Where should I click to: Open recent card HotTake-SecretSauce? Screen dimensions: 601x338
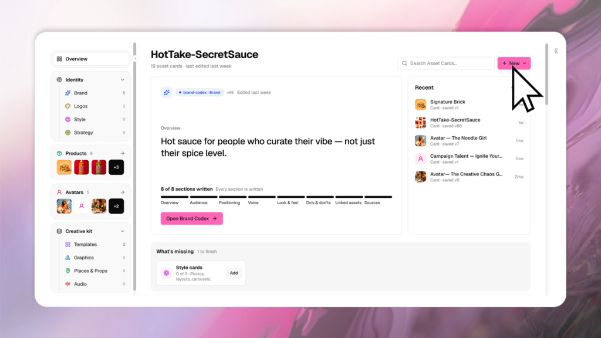point(469,123)
